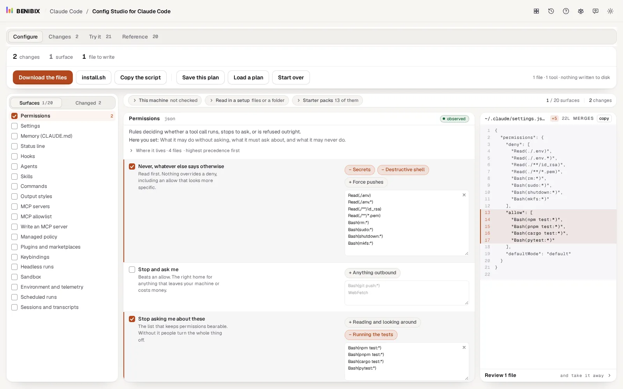Select the Surfaces 1/20 sidebar tab
Image resolution: width=623 pixels, height=389 pixels.
[36, 103]
